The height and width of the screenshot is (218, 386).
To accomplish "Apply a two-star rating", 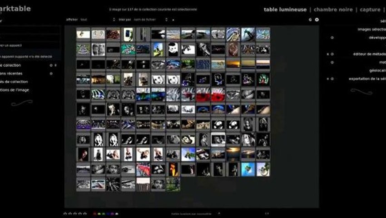I will (x=70, y=214).
